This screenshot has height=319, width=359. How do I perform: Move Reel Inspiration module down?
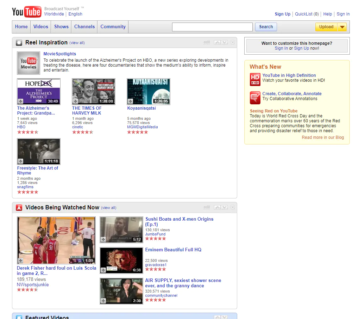click(225, 42)
